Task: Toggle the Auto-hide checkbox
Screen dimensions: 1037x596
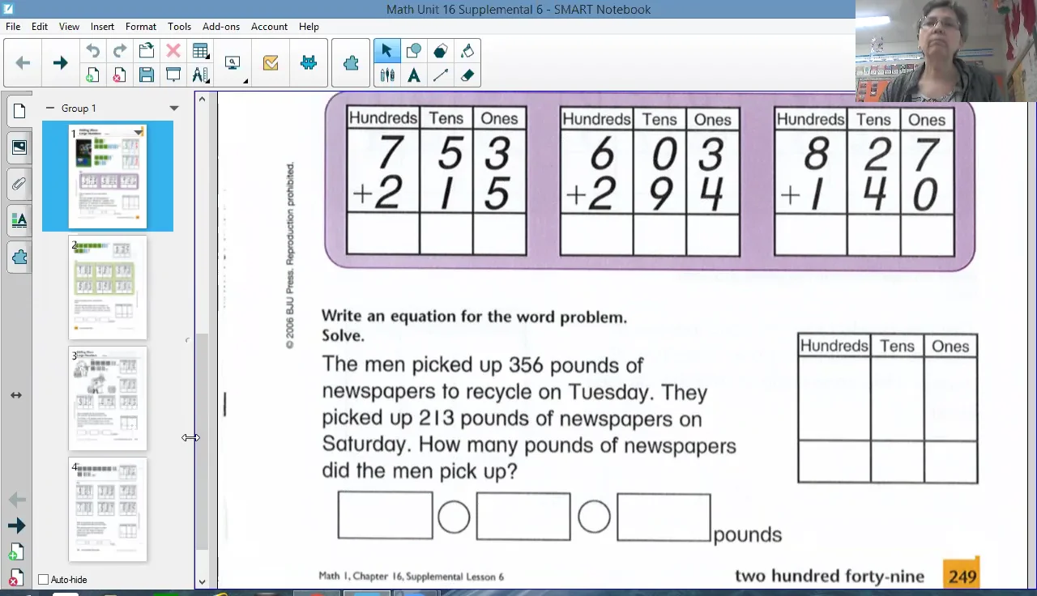Action: 44,580
